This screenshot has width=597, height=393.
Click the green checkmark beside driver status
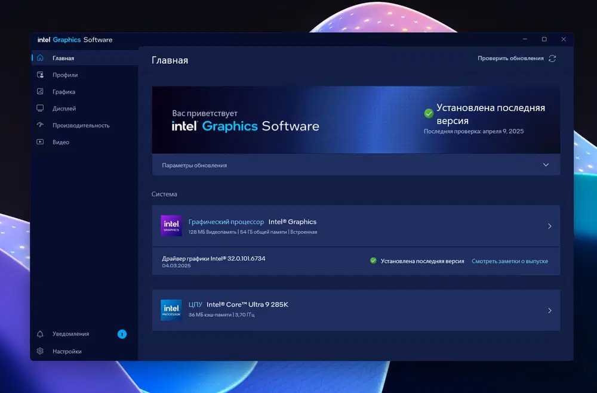click(373, 261)
